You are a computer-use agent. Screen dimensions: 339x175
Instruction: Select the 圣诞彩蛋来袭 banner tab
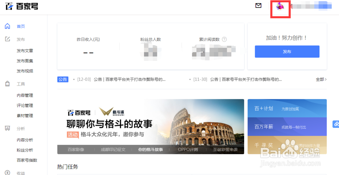(225, 150)
